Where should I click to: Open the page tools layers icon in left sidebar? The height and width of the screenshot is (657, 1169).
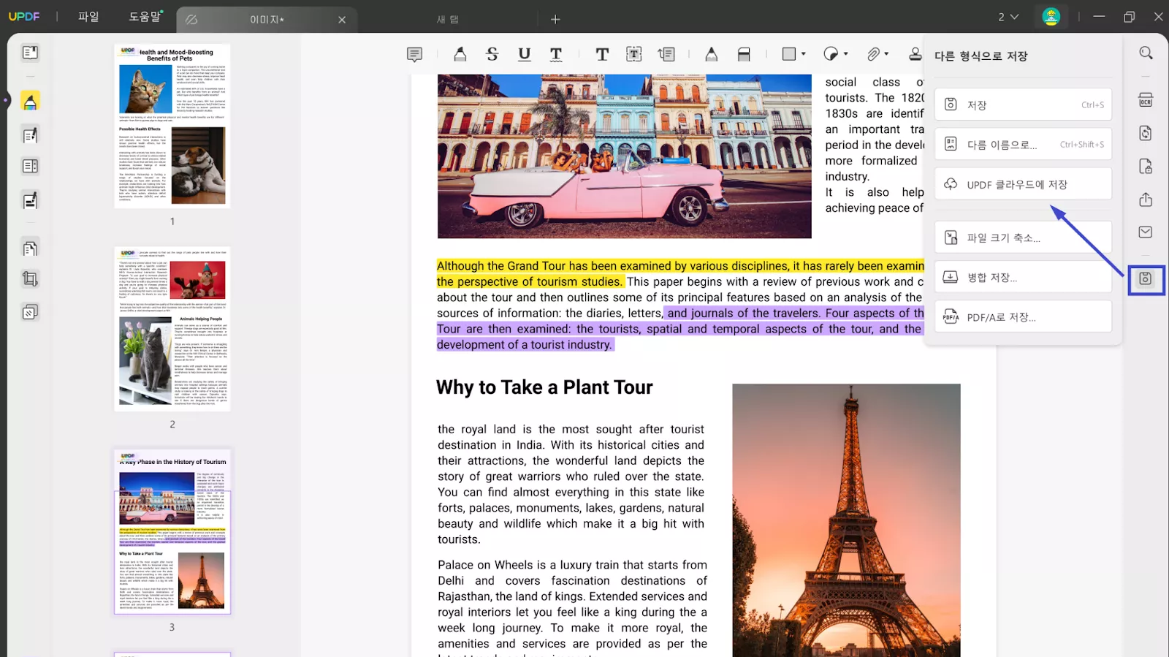tap(30, 313)
